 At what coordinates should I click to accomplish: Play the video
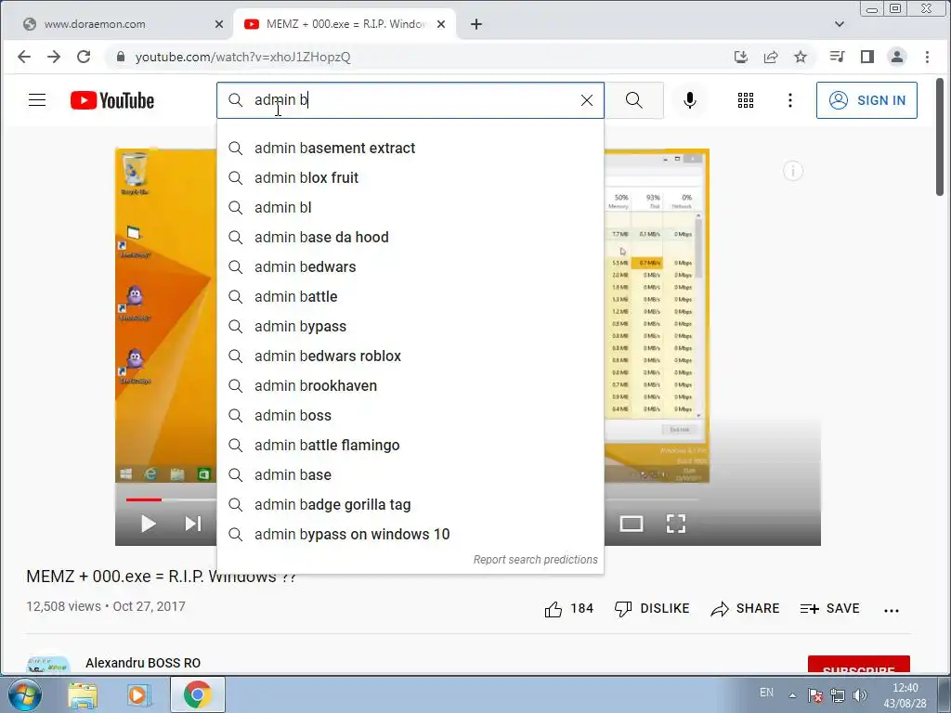[x=148, y=524]
